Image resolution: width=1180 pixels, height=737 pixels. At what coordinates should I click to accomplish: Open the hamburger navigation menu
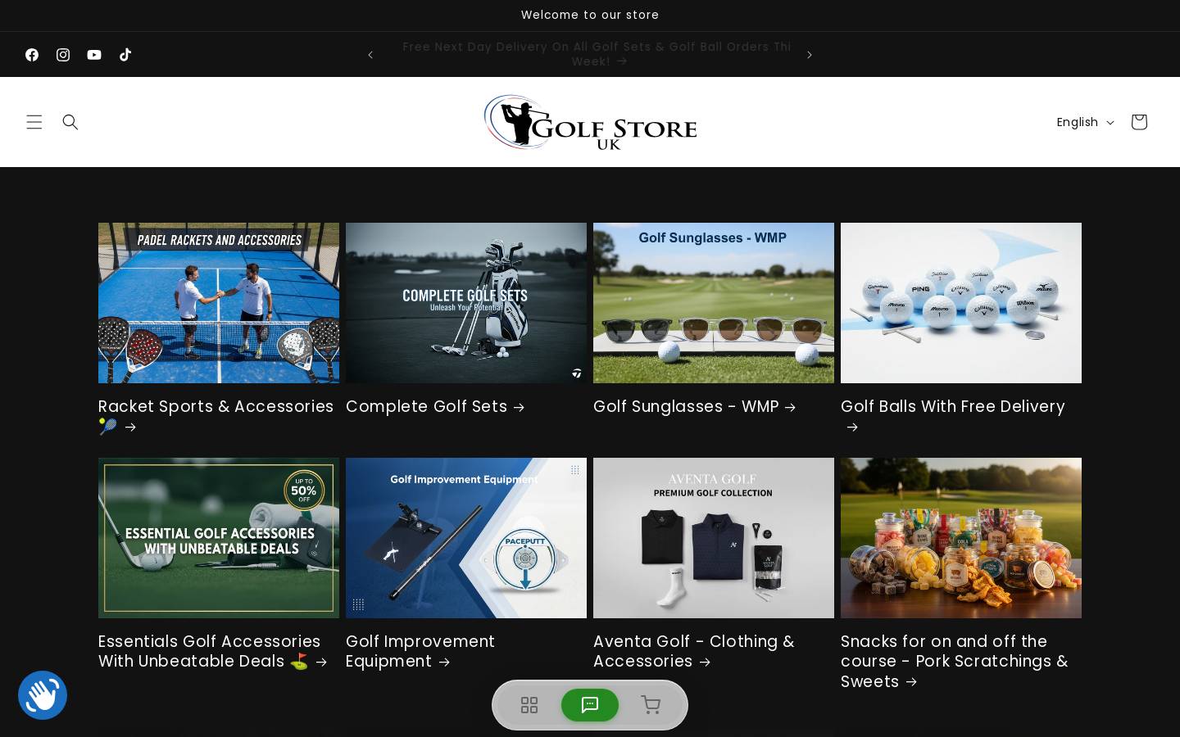[34, 122]
